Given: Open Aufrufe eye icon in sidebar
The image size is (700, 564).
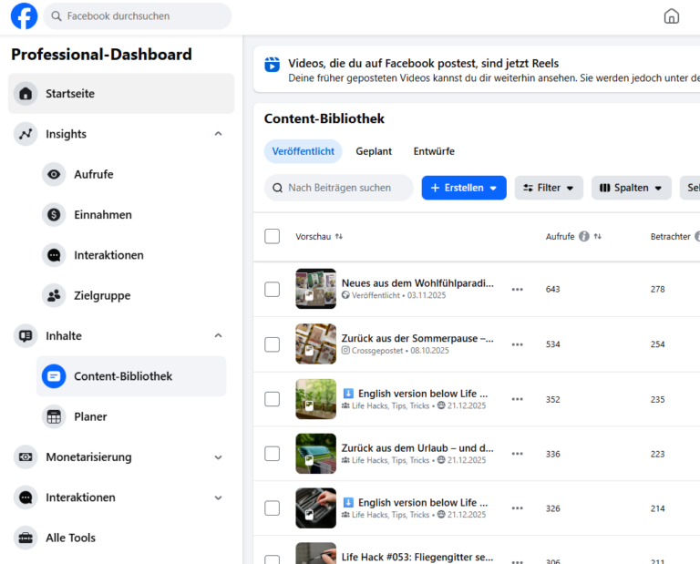Looking at the screenshot, I should click(54, 174).
